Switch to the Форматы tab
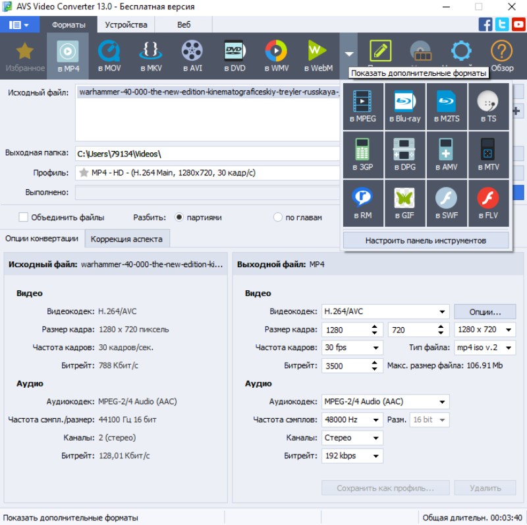 [69, 24]
